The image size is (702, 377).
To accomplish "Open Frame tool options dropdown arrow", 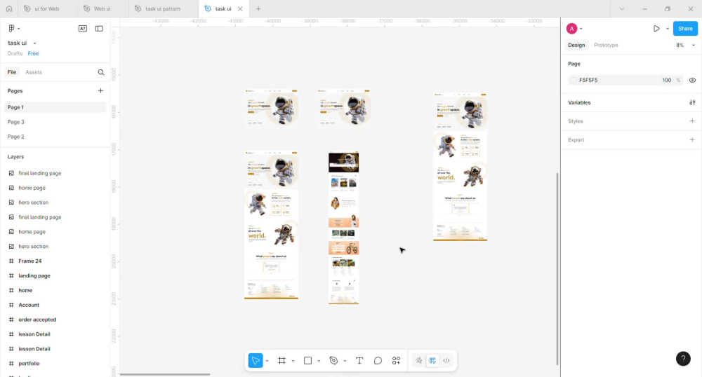I will click(293, 361).
